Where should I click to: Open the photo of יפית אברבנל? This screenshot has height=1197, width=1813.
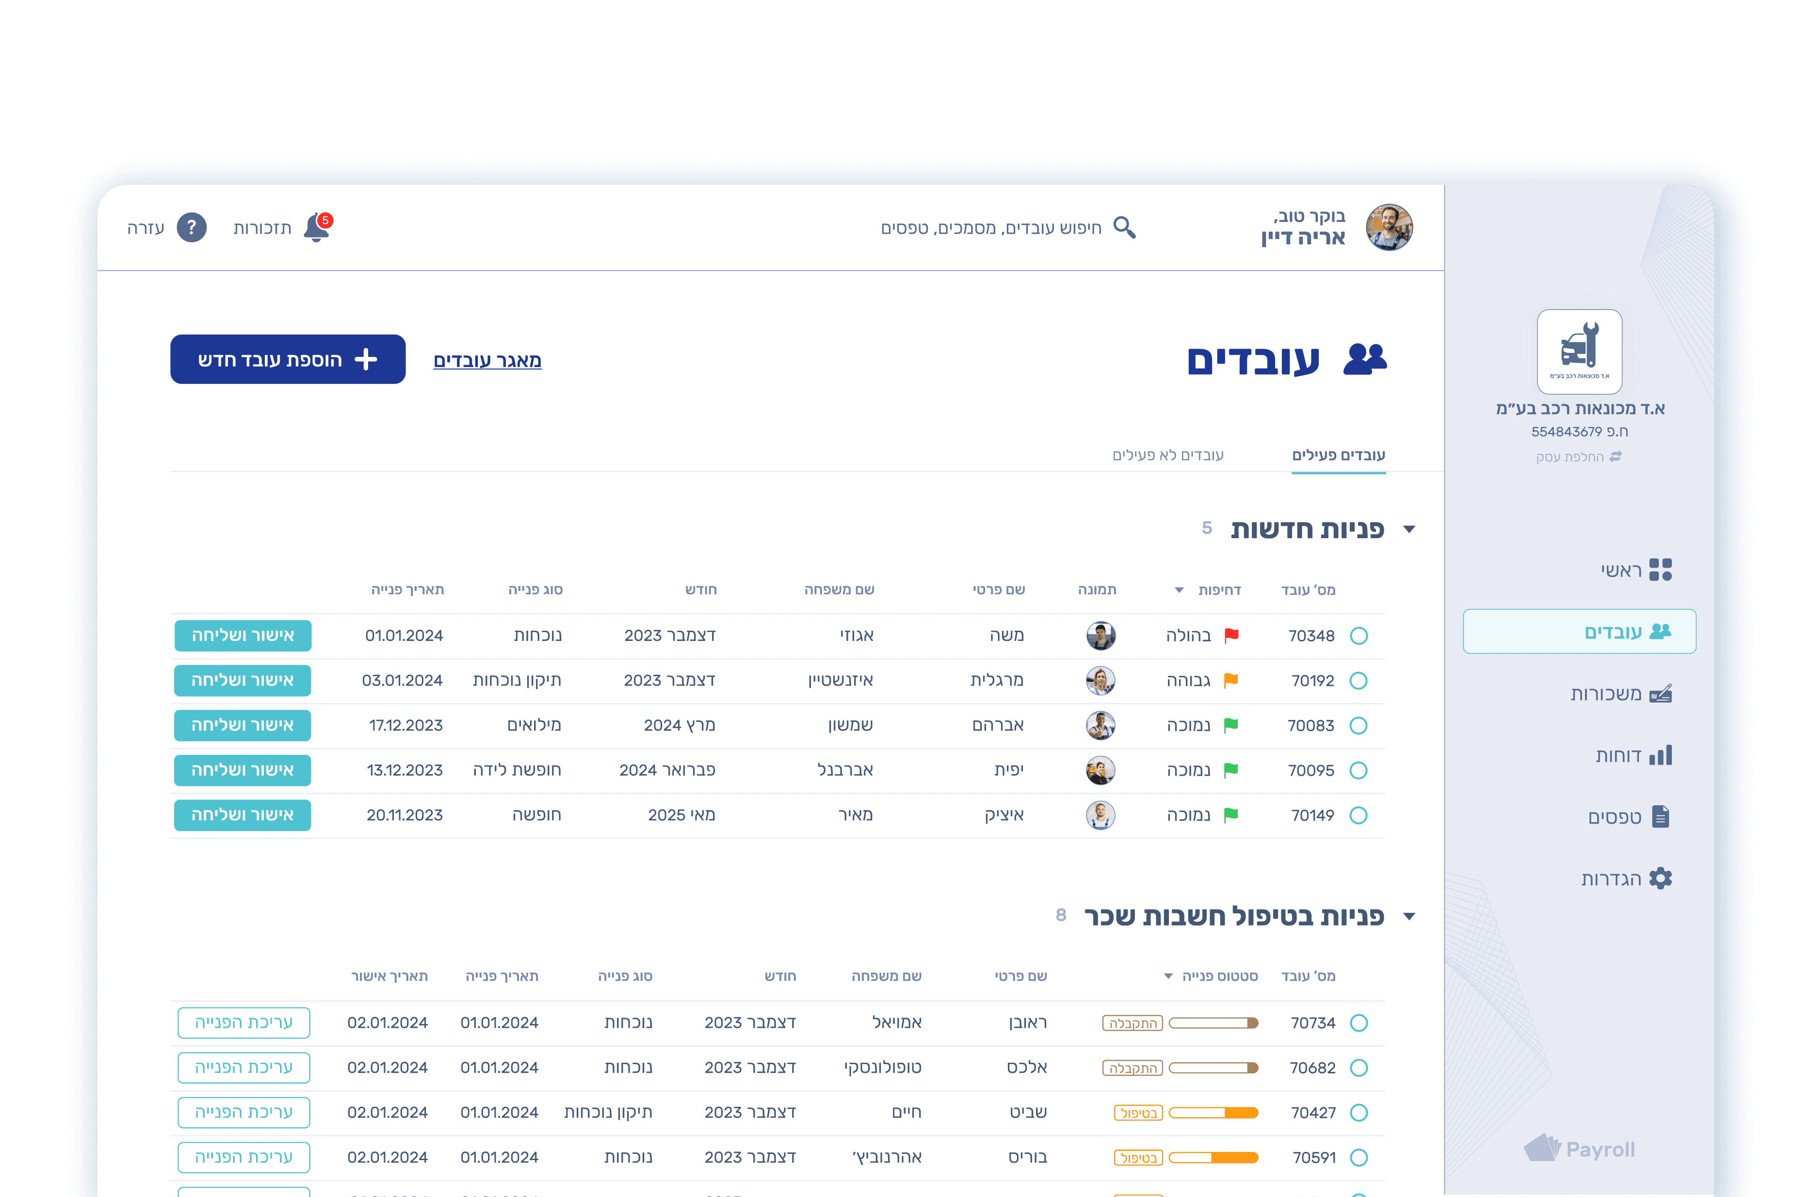click(x=1101, y=770)
